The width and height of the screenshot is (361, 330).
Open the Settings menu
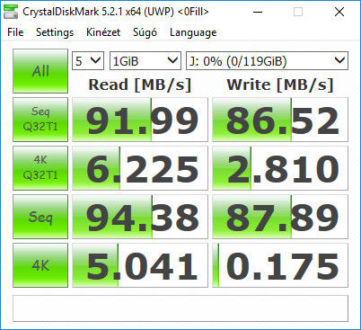click(x=55, y=32)
